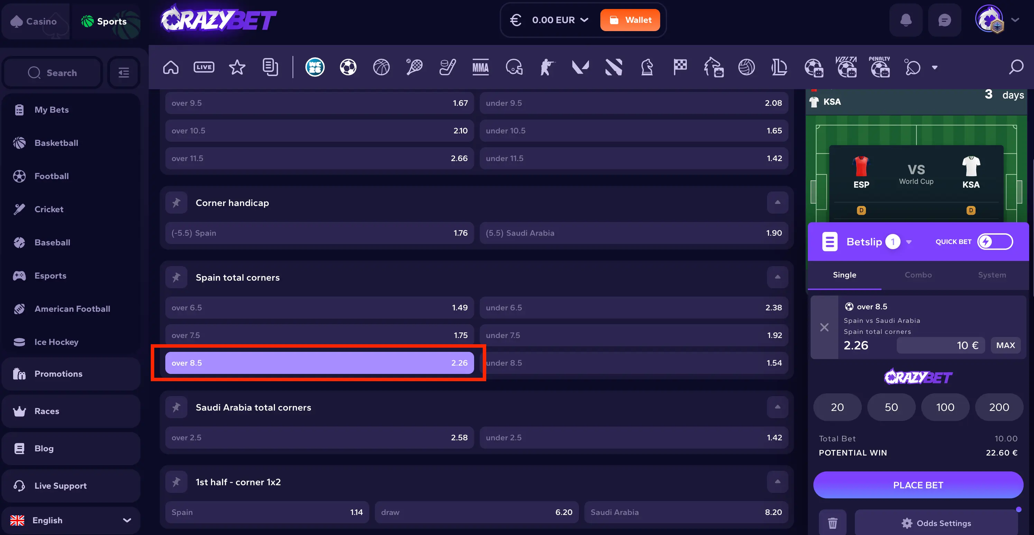Deselect the highlighted over 8.5 odds
Viewport: 1034px width, 535px height.
[320, 363]
